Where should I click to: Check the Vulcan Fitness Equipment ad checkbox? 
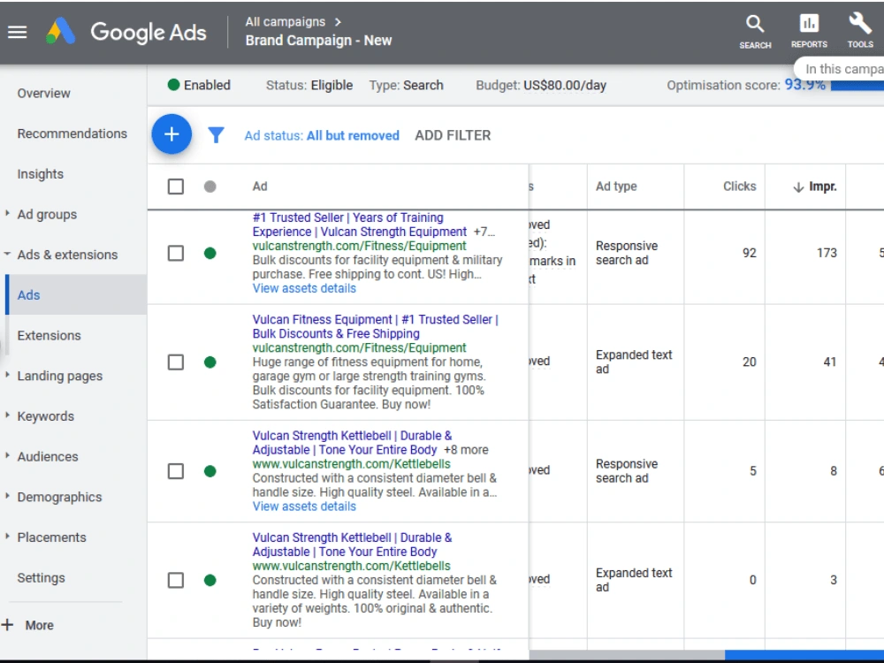pyautogui.click(x=176, y=362)
